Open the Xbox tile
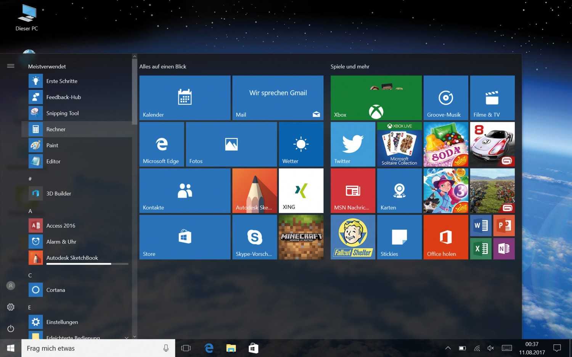Screen dimensions: 572x357 click(x=376, y=98)
